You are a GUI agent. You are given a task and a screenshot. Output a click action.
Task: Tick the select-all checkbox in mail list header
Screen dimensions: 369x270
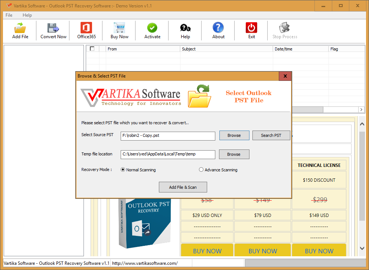[x=92, y=49]
